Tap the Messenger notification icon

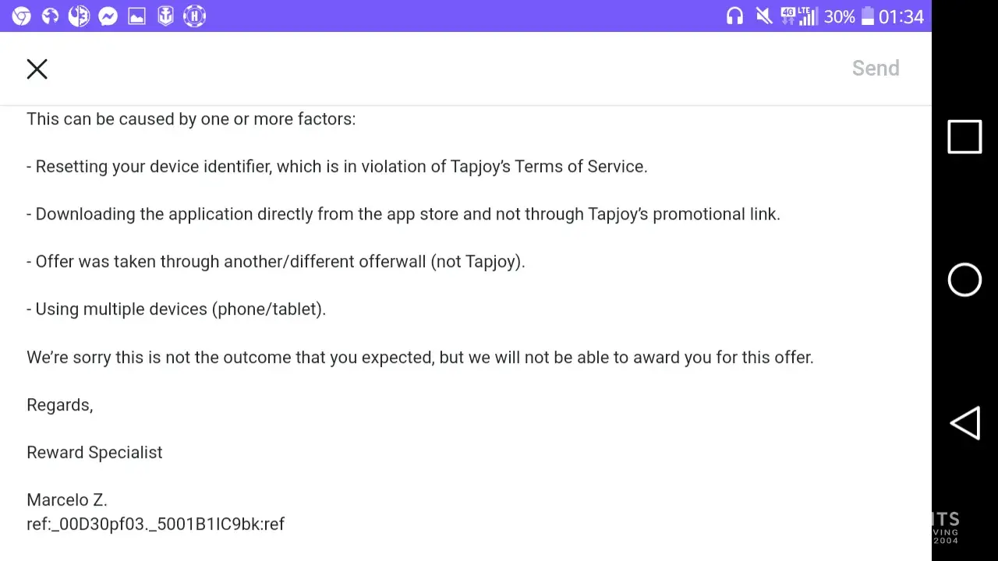click(108, 16)
